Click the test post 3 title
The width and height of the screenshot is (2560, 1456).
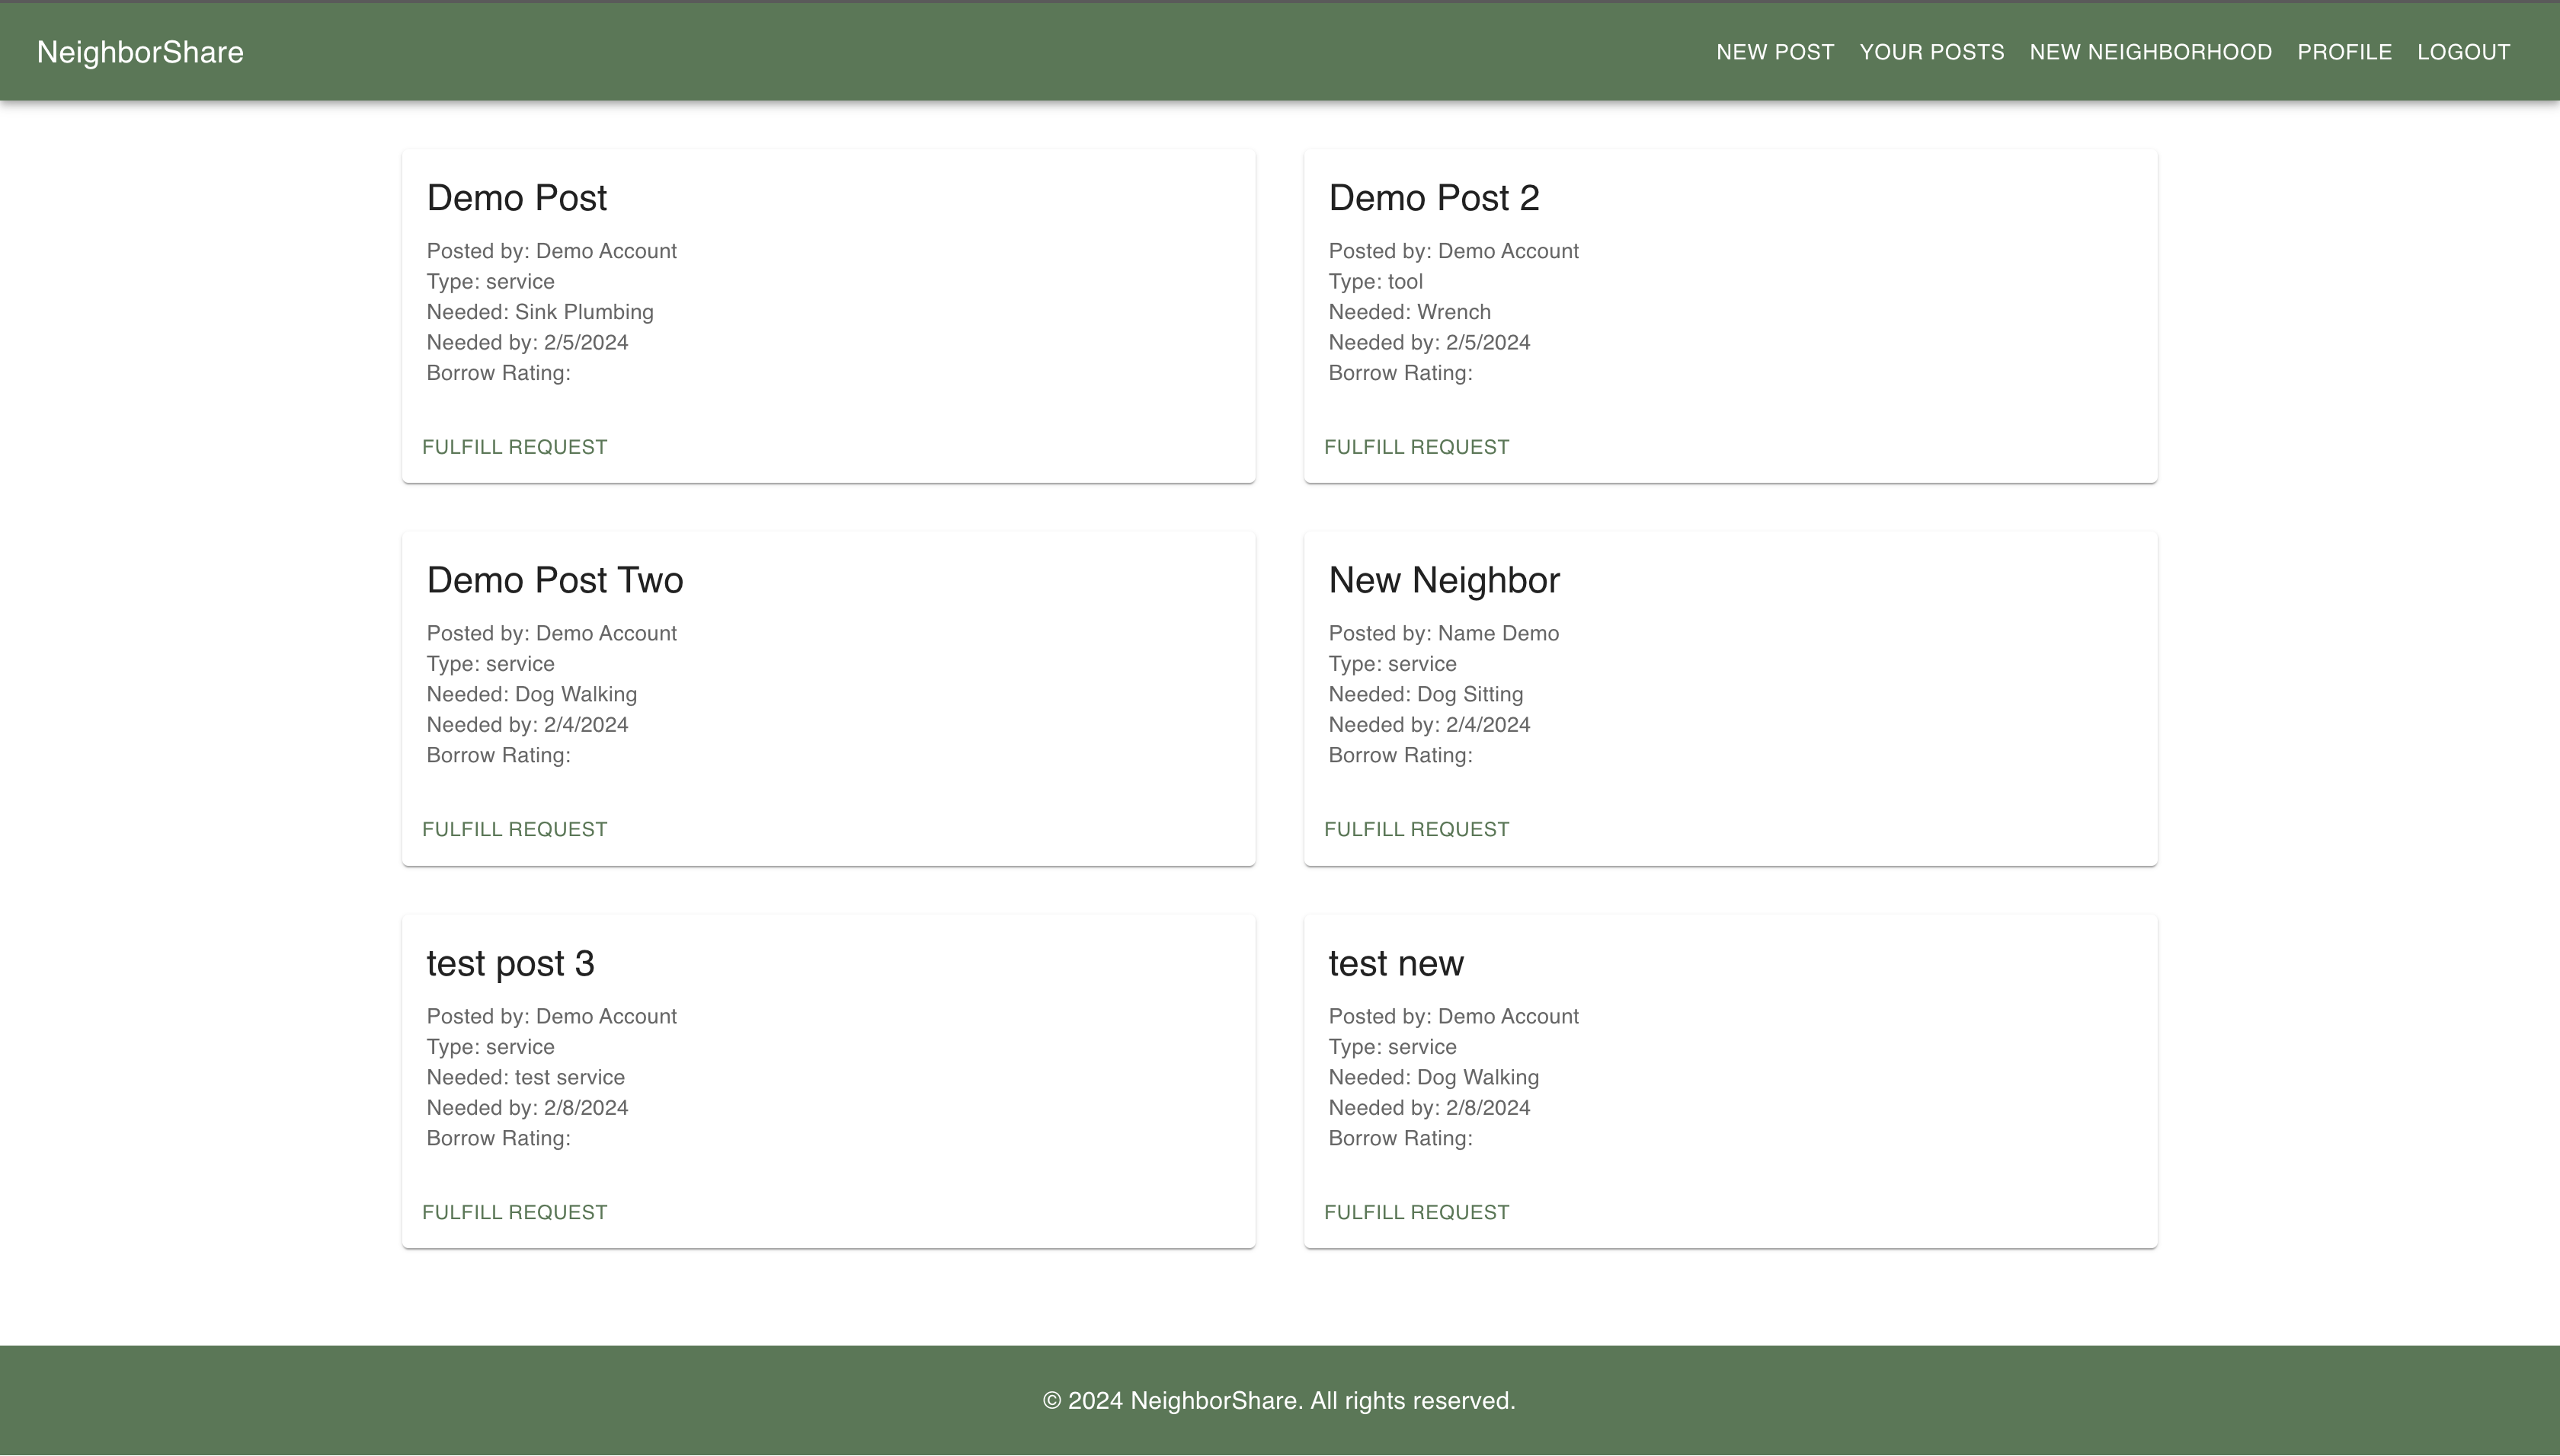(x=510, y=963)
